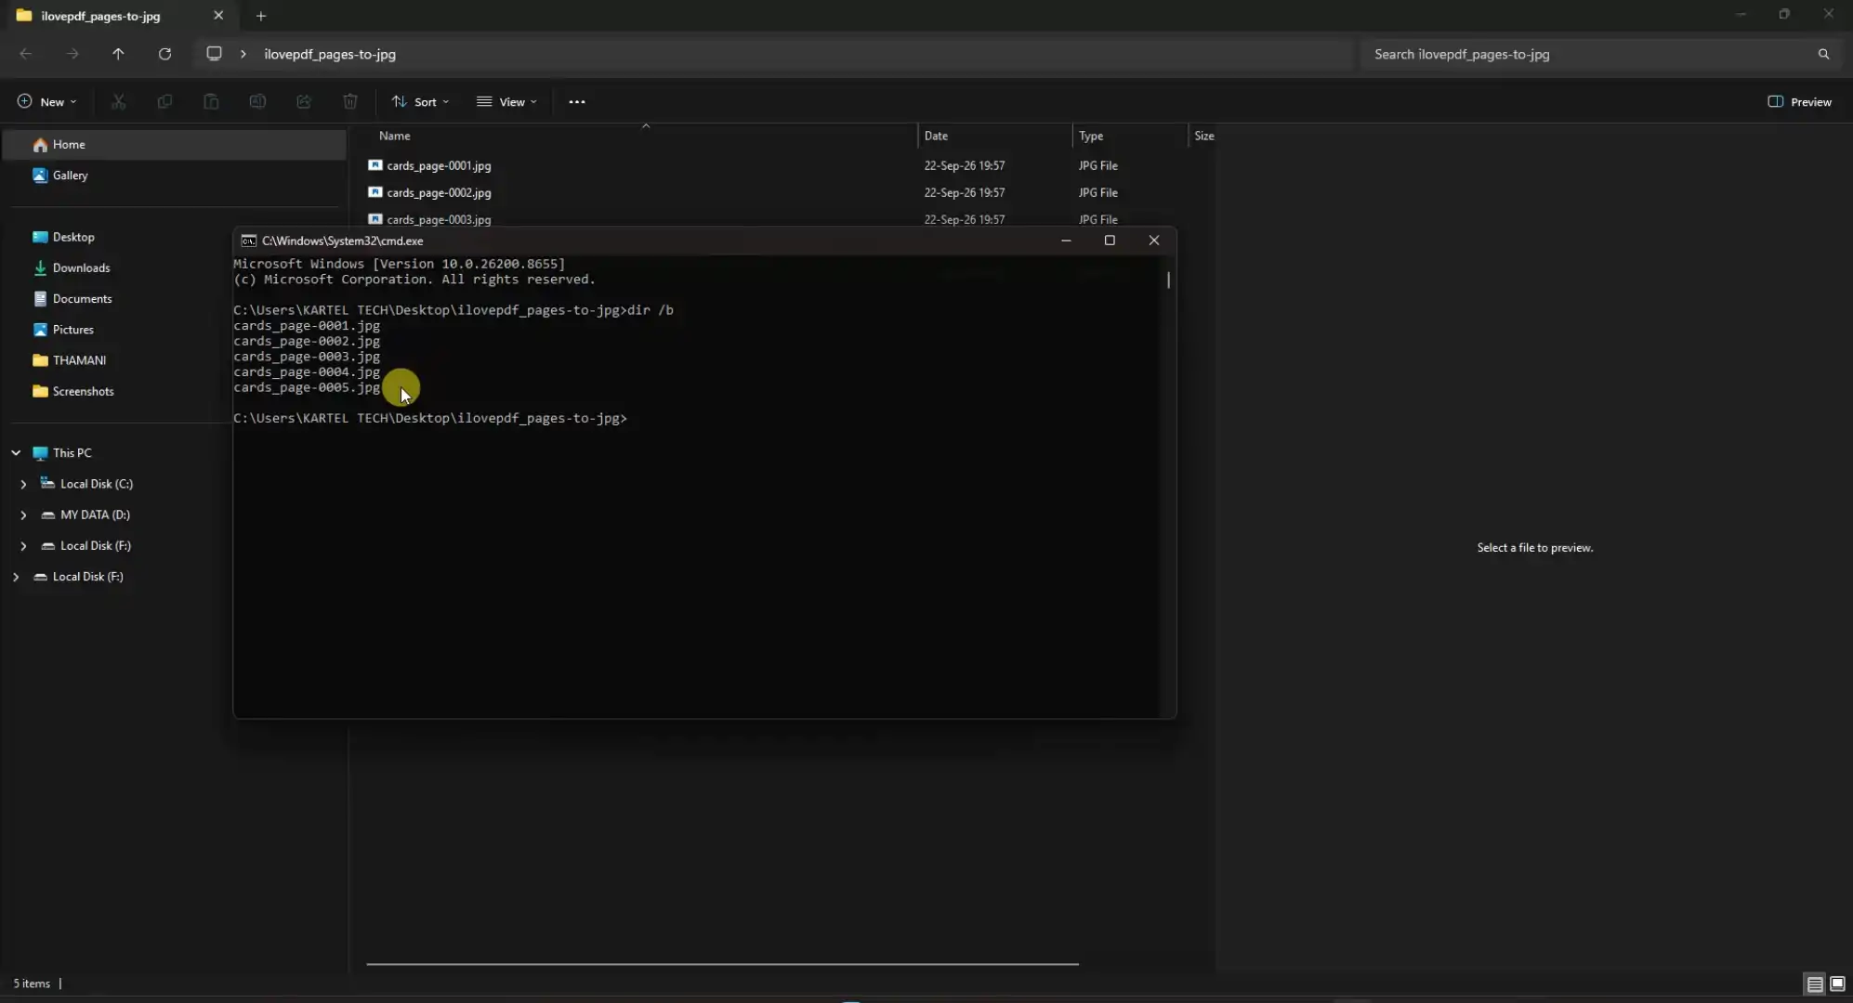Click the search magnifier icon
The width and height of the screenshot is (1853, 1003).
tap(1823, 54)
